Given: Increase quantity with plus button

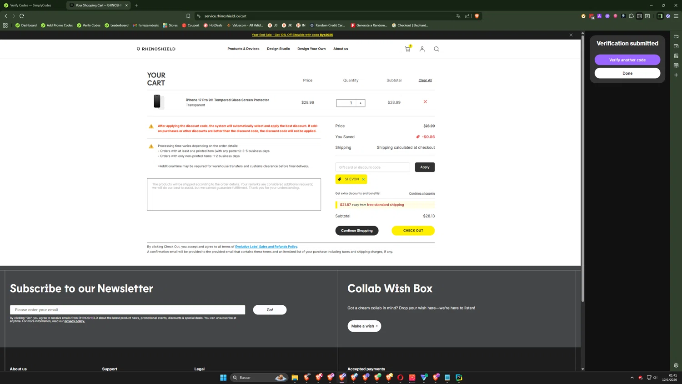Looking at the screenshot, I should (x=361, y=103).
